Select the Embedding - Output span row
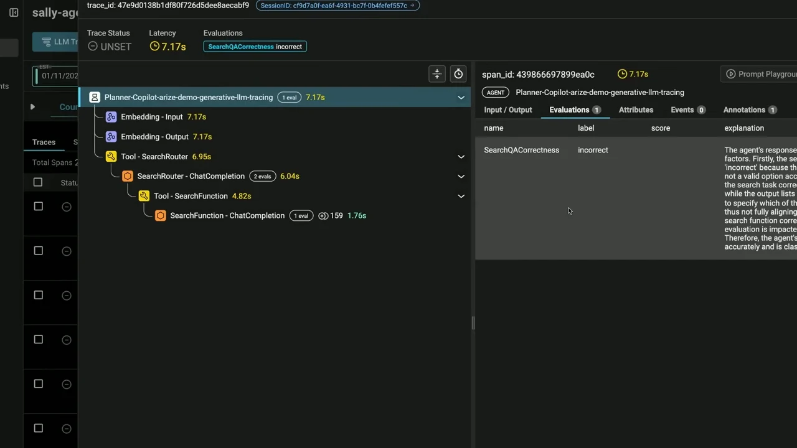 274,137
